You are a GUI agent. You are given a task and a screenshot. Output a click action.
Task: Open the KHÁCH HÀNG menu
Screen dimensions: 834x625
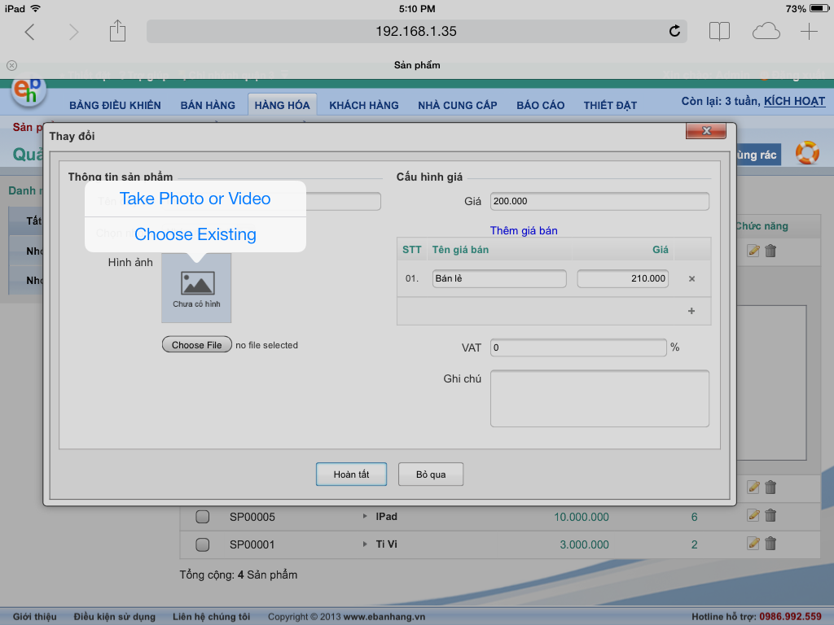click(364, 105)
